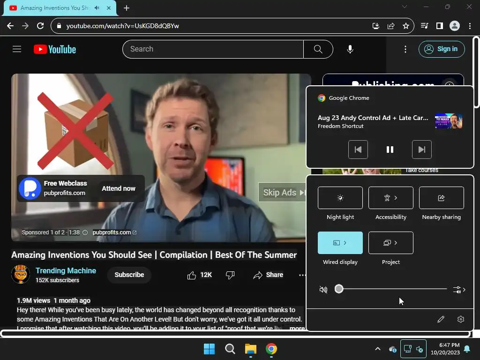This screenshot has height=360, width=480.
Task: Toggle Chrome side panel icon
Action: (x=440, y=26)
